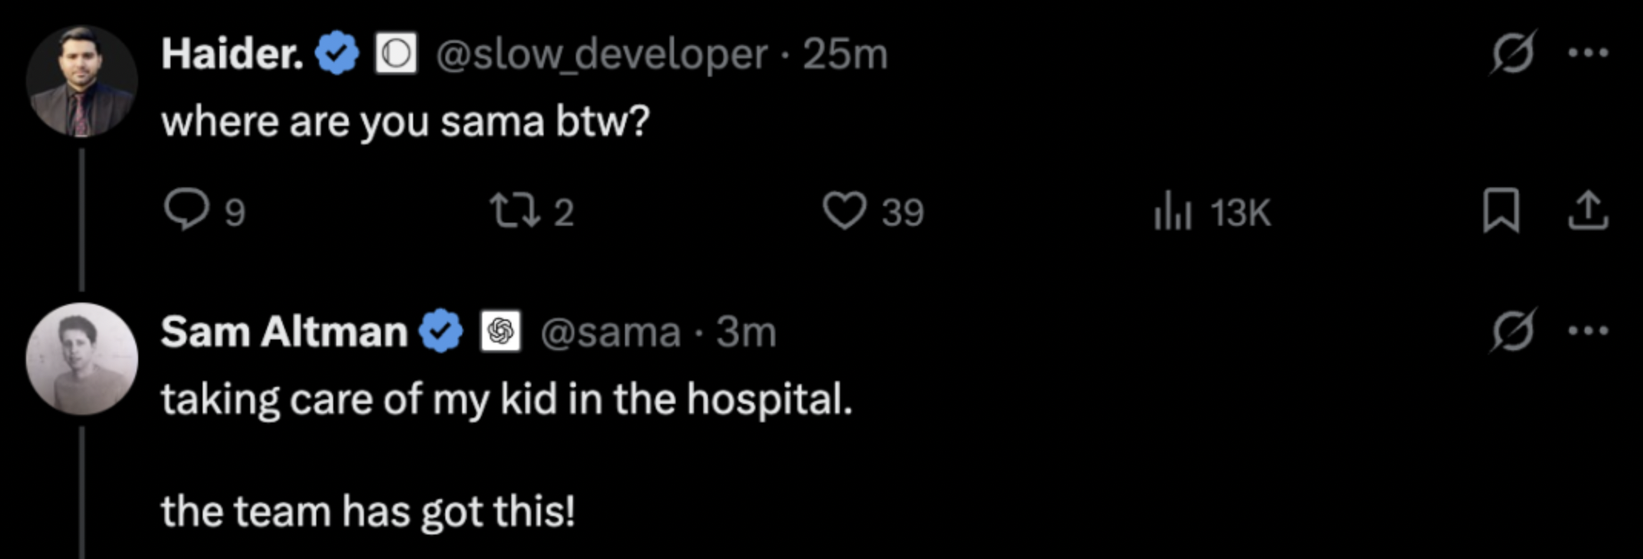Bookmark Haider's post
This screenshot has width=1643, height=559.
1500,210
